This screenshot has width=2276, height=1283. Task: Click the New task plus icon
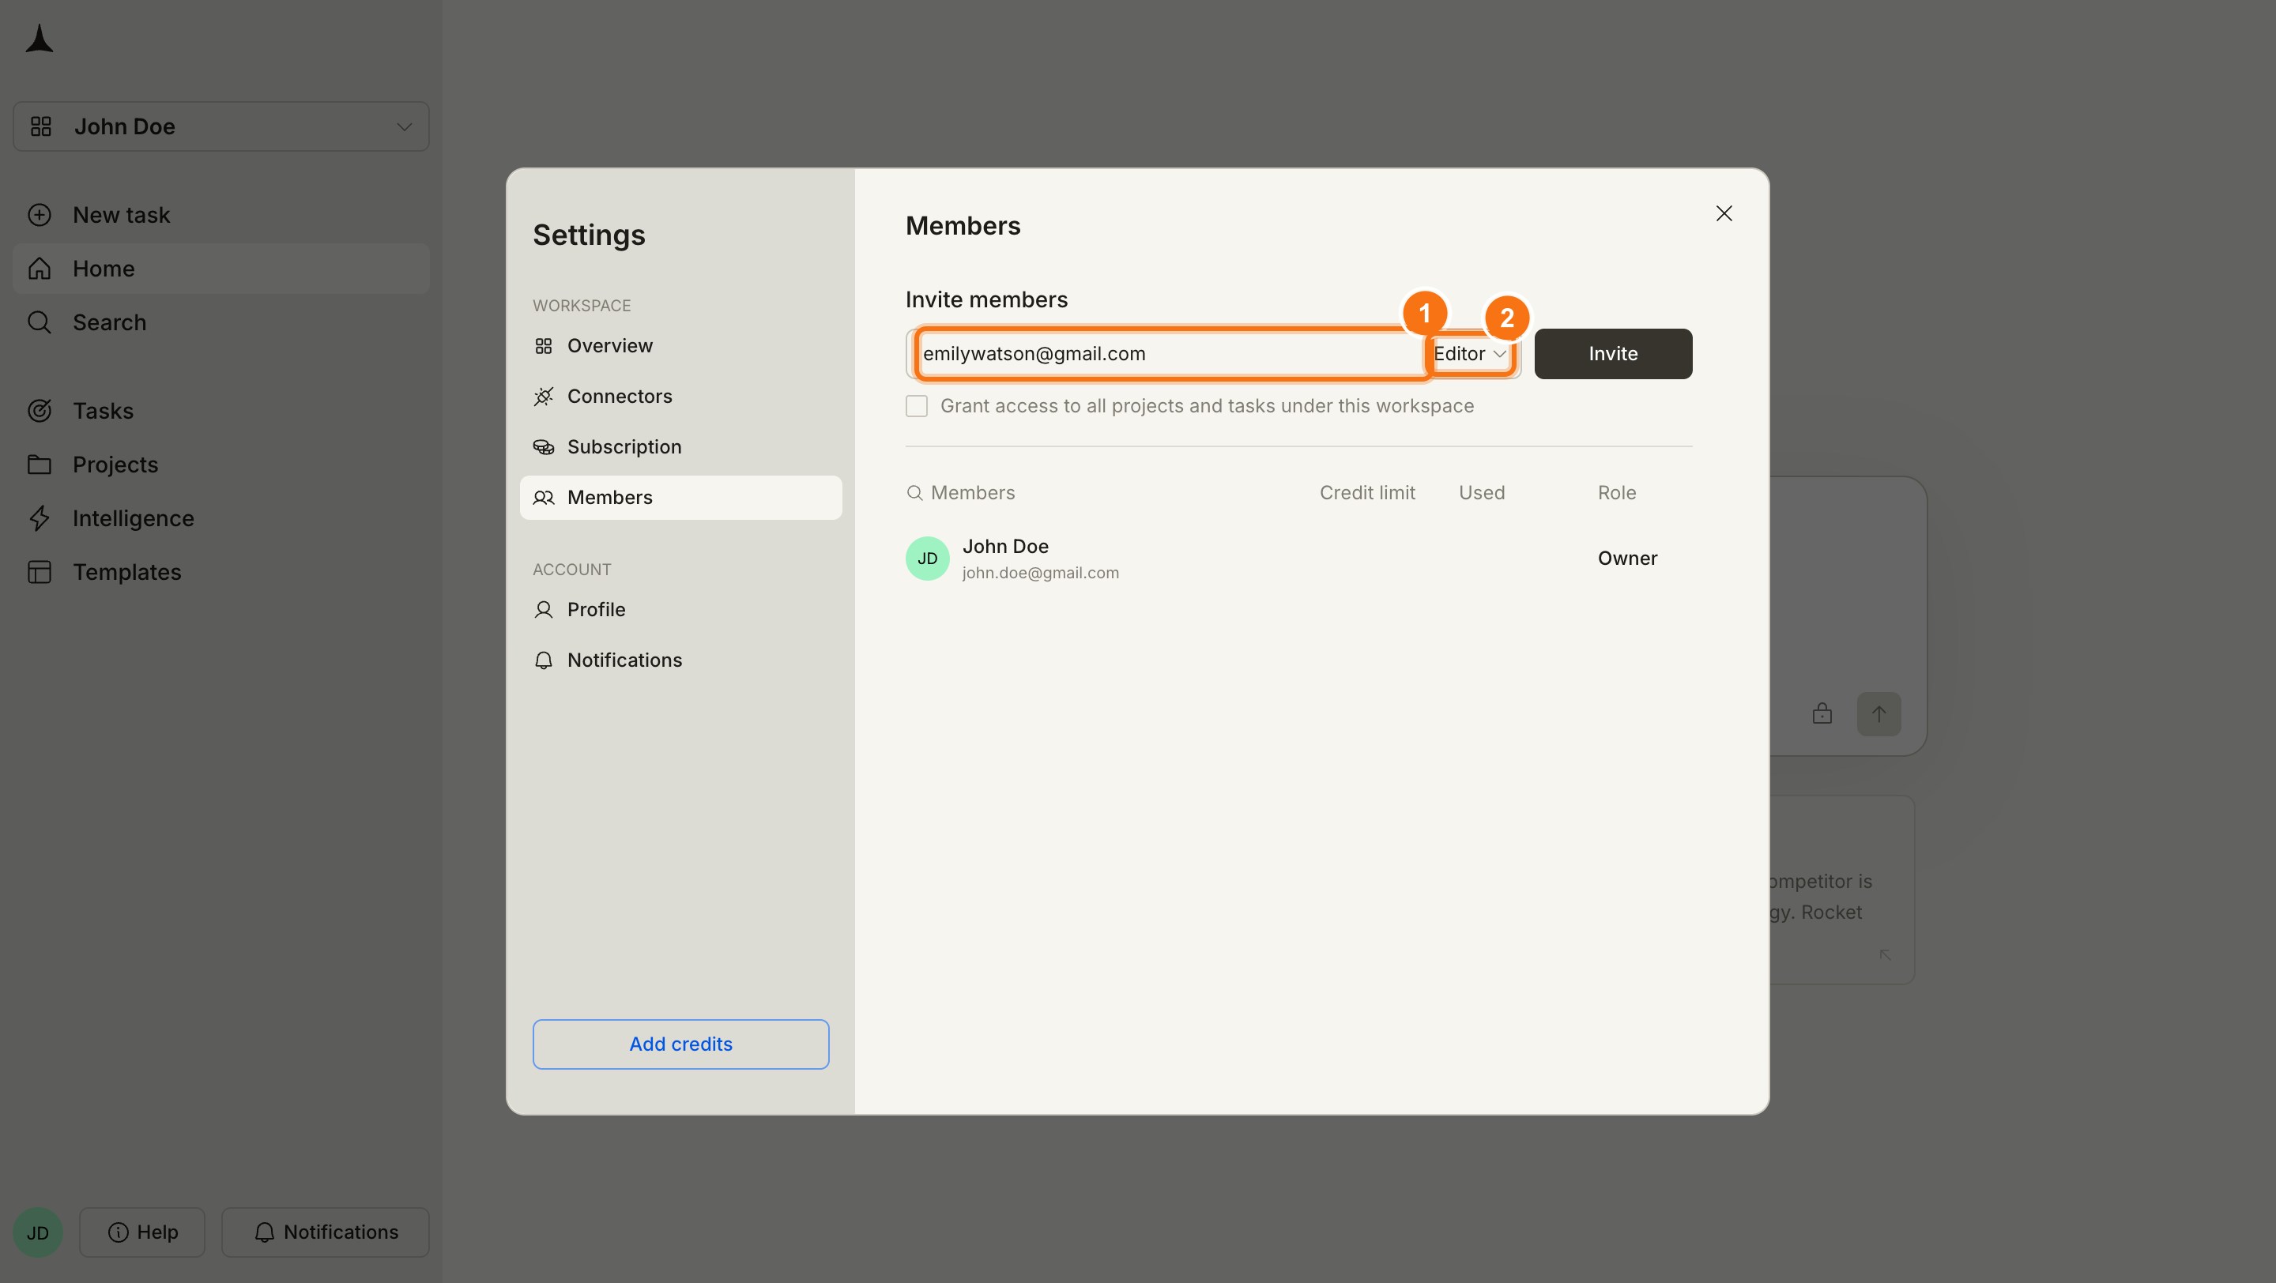pyautogui.click(x=39, y=215)
